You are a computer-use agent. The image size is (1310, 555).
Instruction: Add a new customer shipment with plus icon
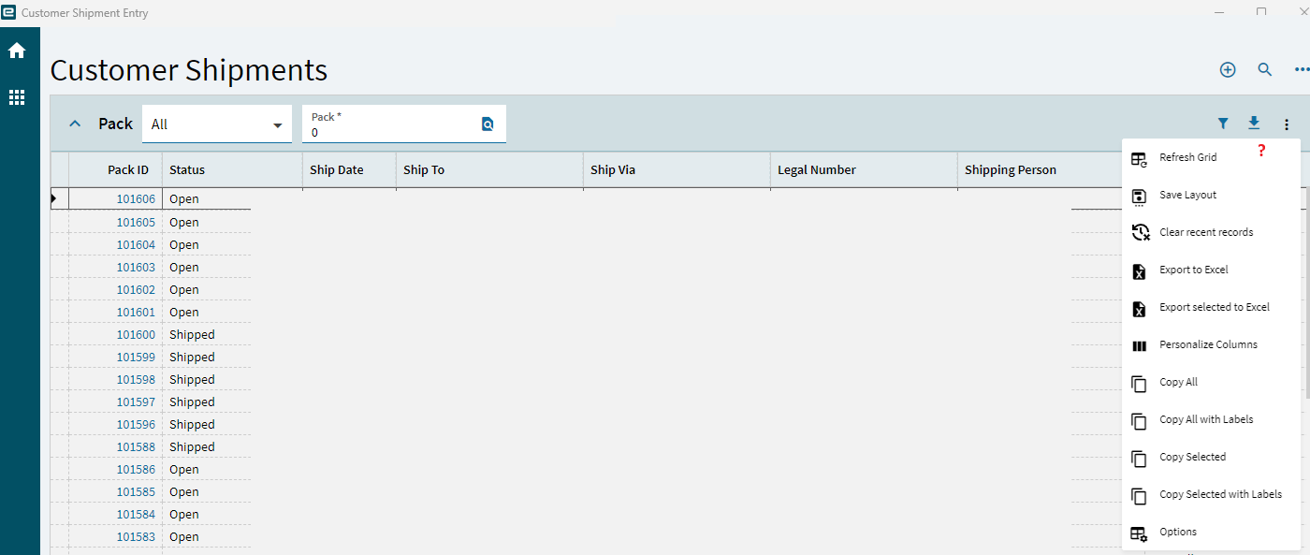coord(1228,69)
